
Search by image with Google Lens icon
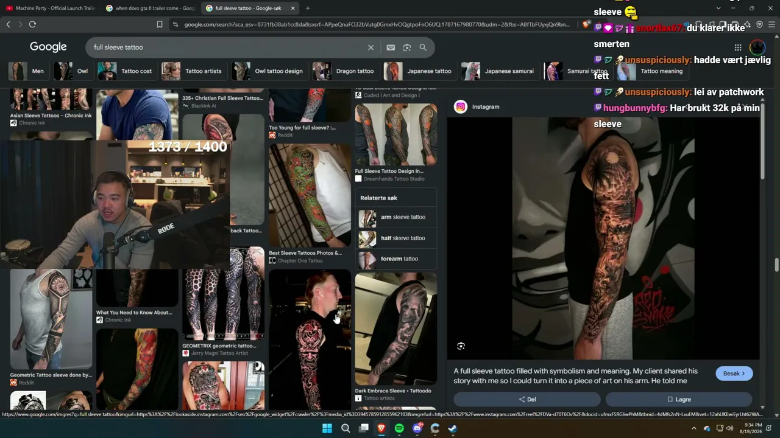pos(407,47)
